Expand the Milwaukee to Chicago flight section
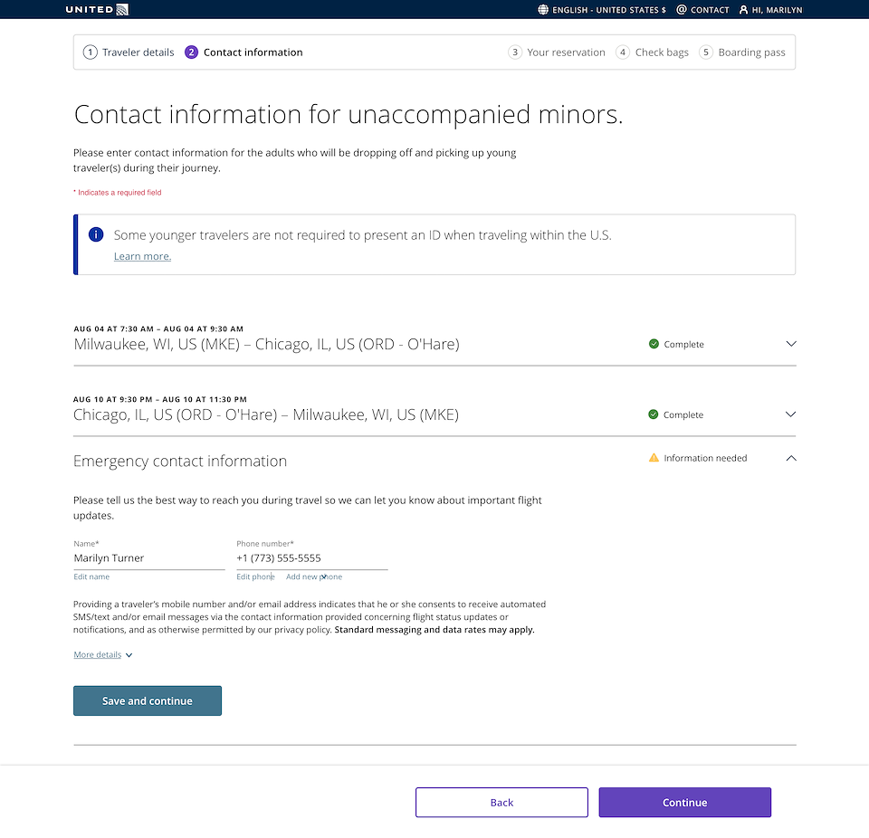Image resolution: width=869 pixels, height=838 pixels. [791, 344]
